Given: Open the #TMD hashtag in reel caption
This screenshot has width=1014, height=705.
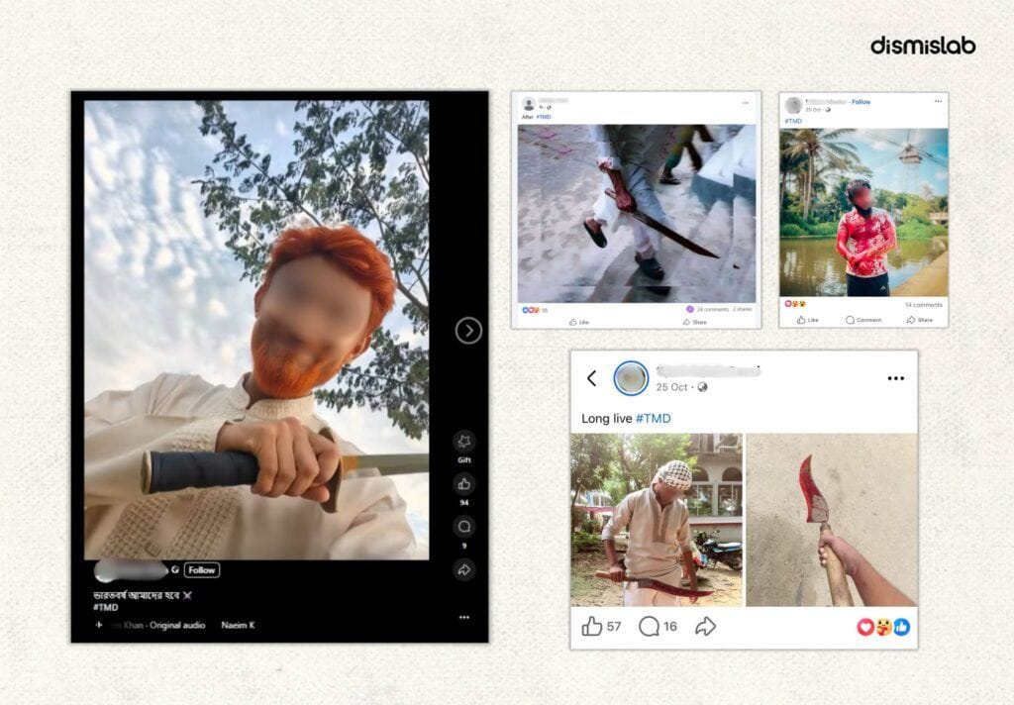Looking at the screenshot, I should click(x=105, y=607).
